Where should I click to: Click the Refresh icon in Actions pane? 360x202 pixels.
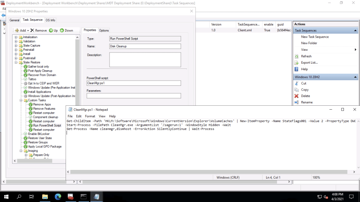point(297,56)
